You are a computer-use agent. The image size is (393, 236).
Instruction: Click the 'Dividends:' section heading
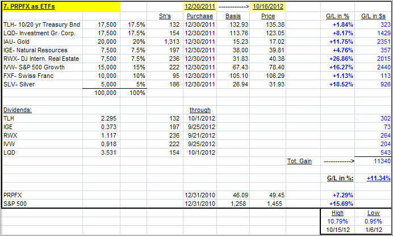point(17,110)
